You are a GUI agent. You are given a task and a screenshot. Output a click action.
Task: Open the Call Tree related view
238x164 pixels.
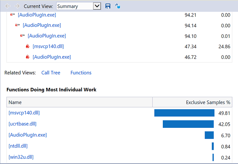[x=51, y=73]
